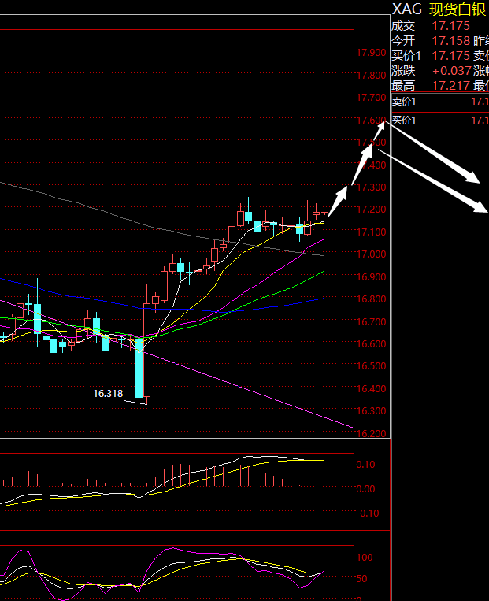The height and width of the screenshot is (601, 489).
Task: Click the 17.400 price axis label
Action: click(x=371, y=165)
